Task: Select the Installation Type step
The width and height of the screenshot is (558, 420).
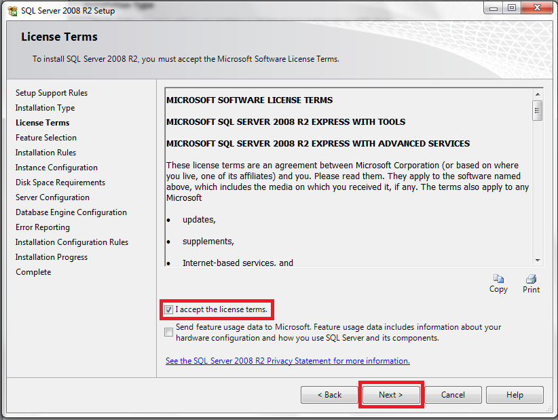Action: (45, 108)
